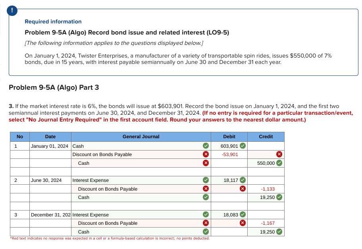Click the red X in the June 30 debit column
The height and width of the screenshot is (249, 362).
[242, 189]
